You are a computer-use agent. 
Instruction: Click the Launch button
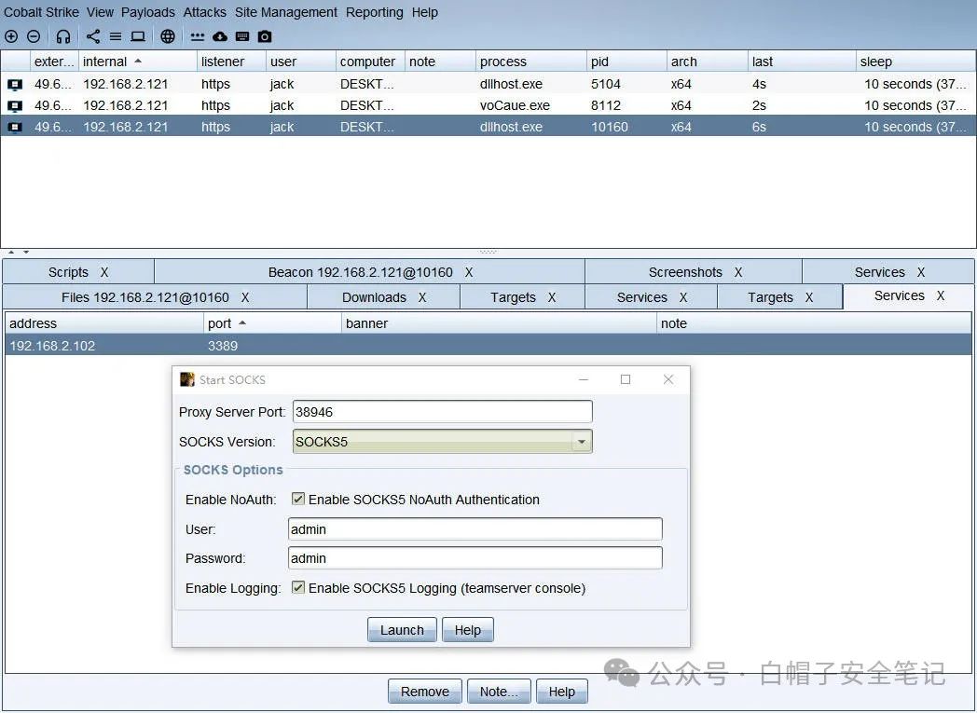[x=402, y=629]
